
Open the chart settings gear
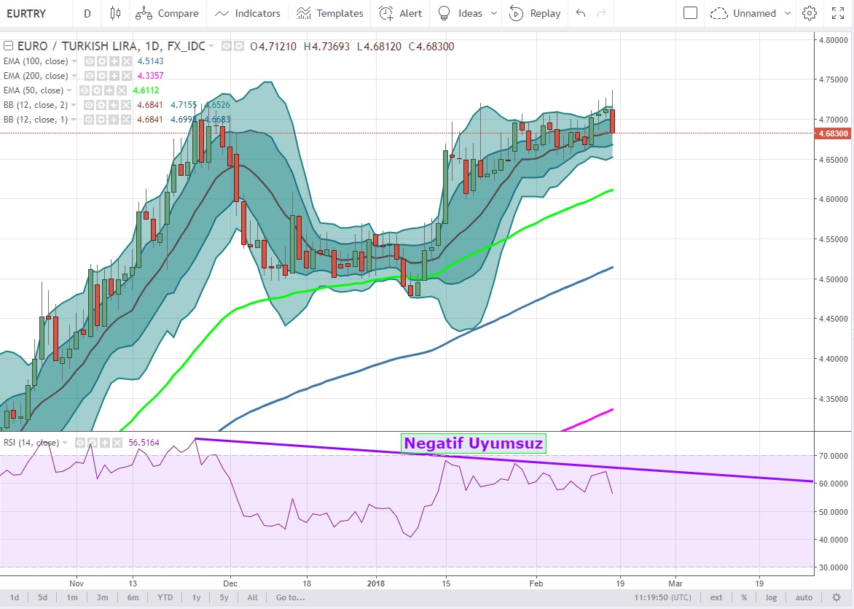tap(809, 13)
